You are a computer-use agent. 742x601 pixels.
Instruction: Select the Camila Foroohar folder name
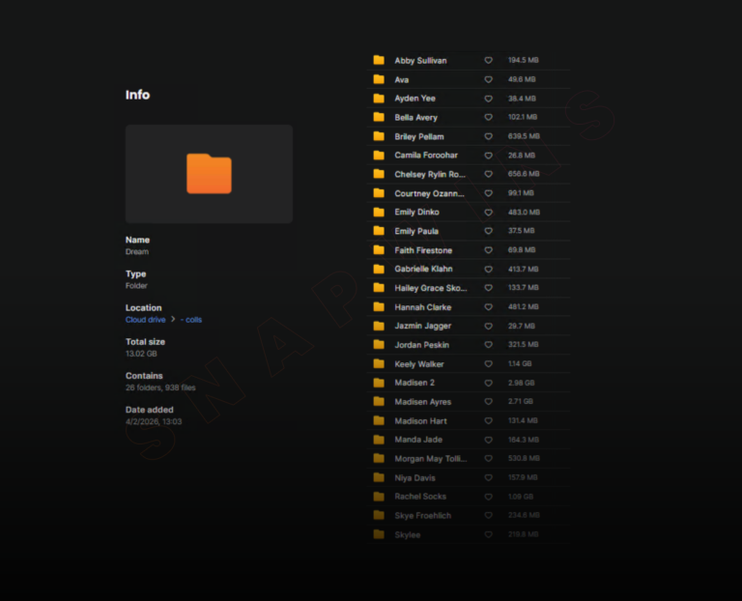(x=426, y=156)
